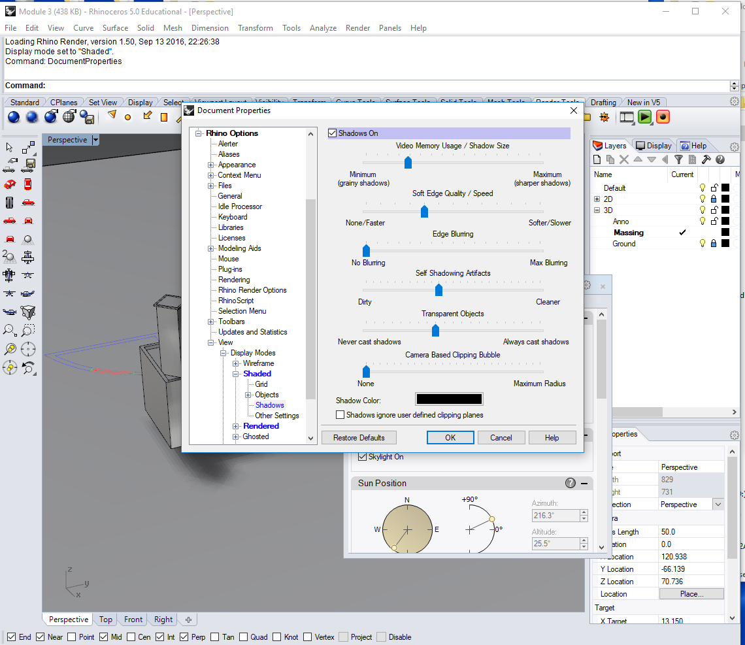This screenshot has width=745, height=645.
Task: Click the layer tools hammer icon
Action: pos(706,159)
